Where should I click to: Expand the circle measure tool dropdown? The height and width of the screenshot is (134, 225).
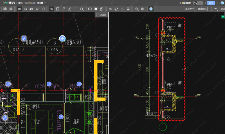43,9
